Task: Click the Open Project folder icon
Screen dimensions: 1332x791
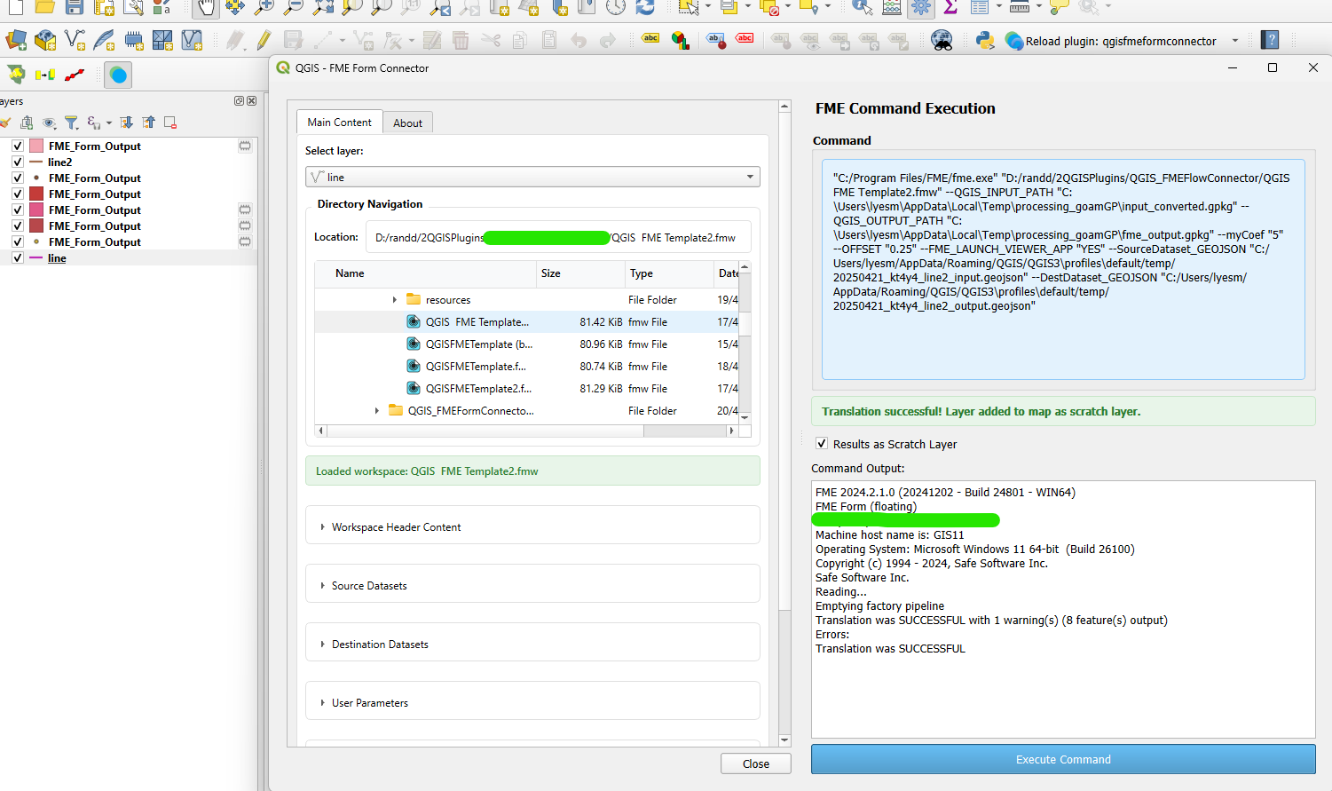Action: pos(45,8)
